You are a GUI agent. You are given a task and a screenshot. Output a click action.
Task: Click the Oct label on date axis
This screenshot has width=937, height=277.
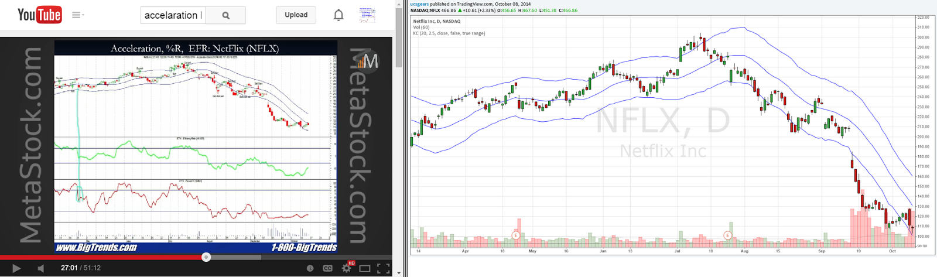pos(892,251)
